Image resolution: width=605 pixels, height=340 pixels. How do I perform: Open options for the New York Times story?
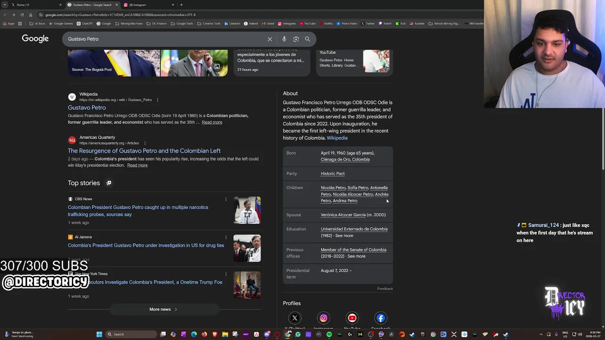pos(226,274)
